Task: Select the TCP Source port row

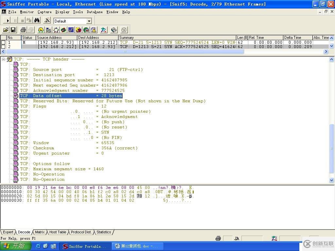Action: pyautogui.click(x=81, y=70)
